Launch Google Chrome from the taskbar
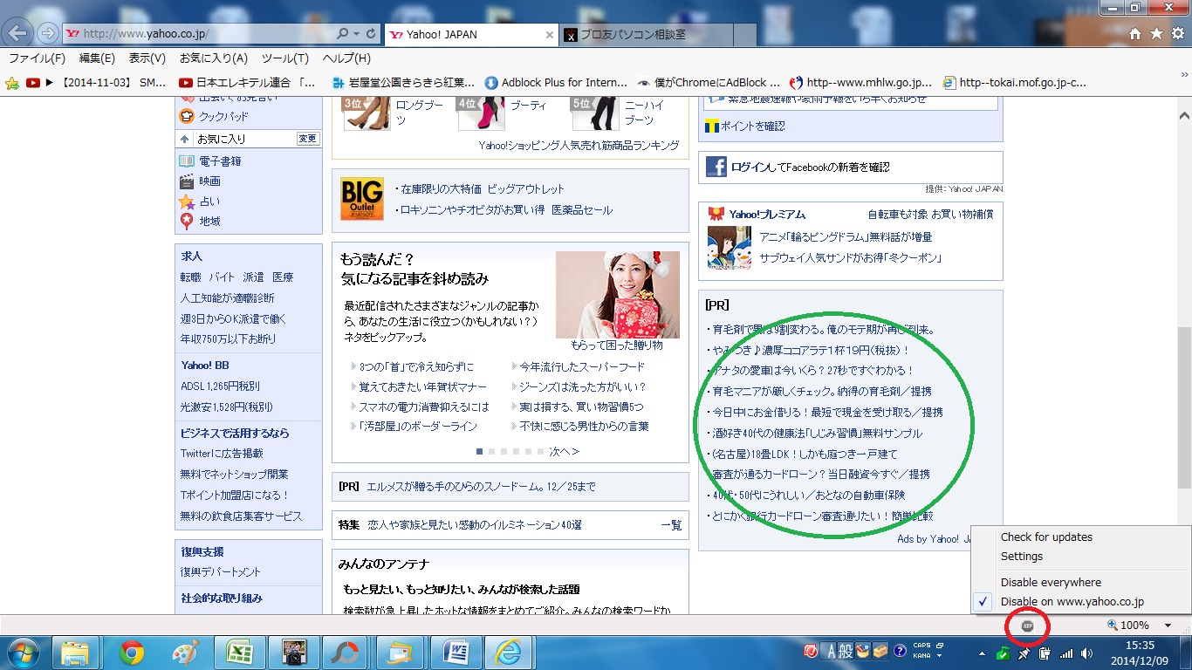The height and width of the screenshot is (670, 1192). pyautogui.click(x=132, y=653)
